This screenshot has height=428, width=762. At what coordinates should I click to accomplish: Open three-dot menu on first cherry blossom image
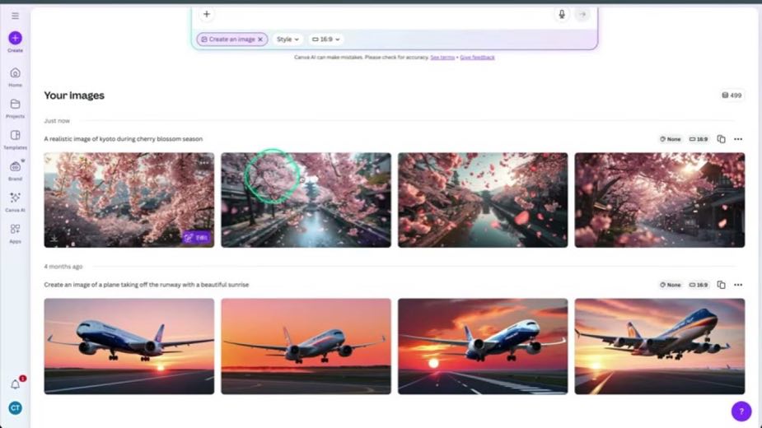(x=204, y=163)
